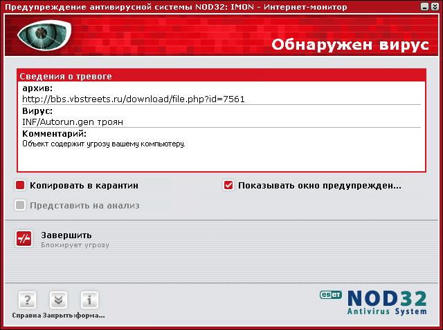Image resolution: width=443 pixels, height=330 pixels.
Task: Click the Обнаружен вирус heading
Action: 350,44
